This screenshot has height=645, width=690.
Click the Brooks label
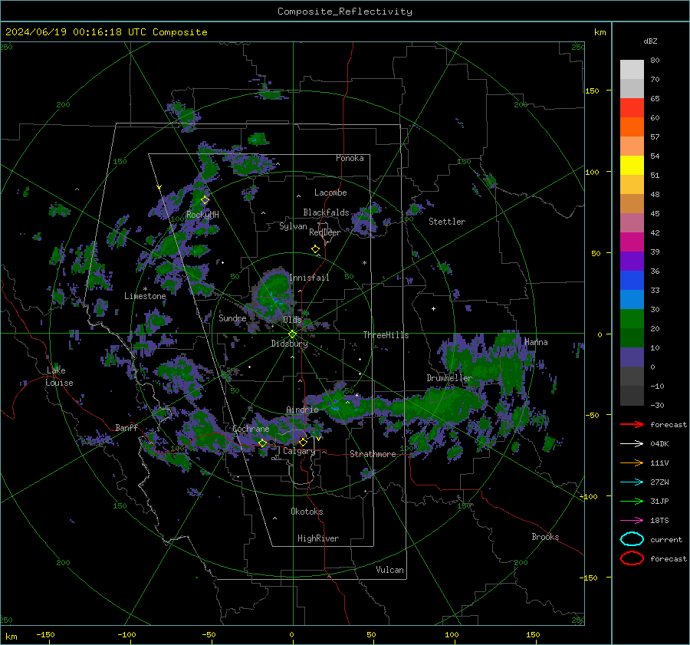pyautogui.click(x=545, y=537)
